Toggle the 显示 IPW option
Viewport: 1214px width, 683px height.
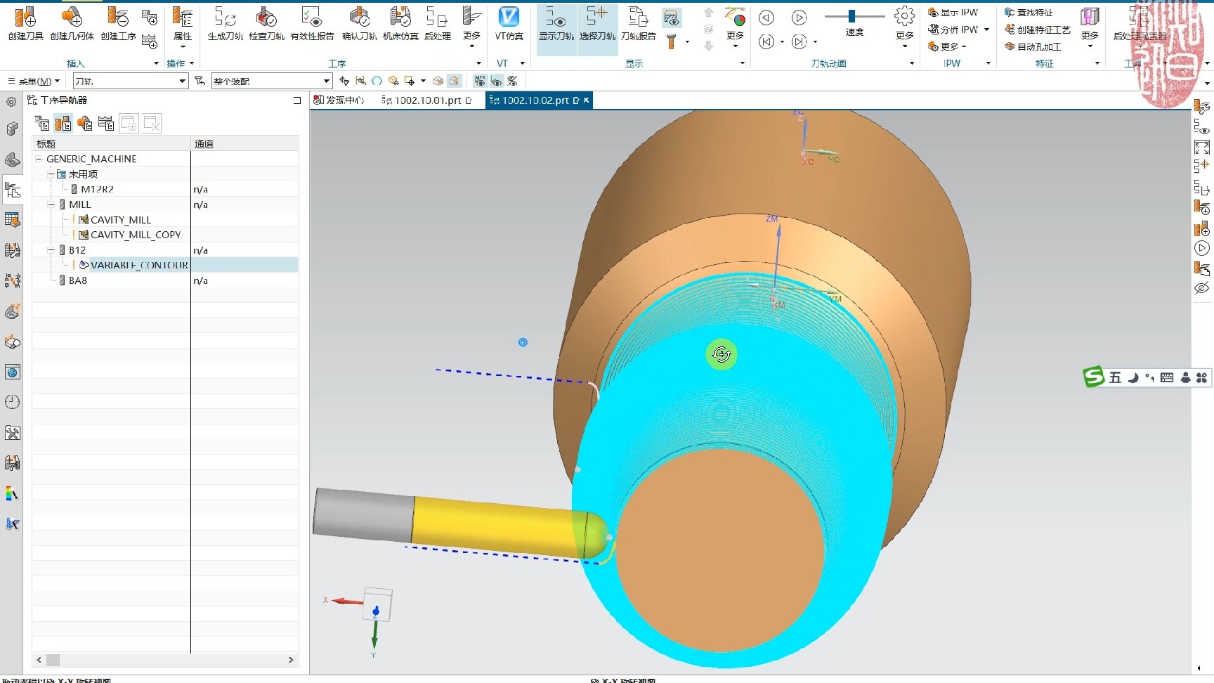[x=953, y=13]
